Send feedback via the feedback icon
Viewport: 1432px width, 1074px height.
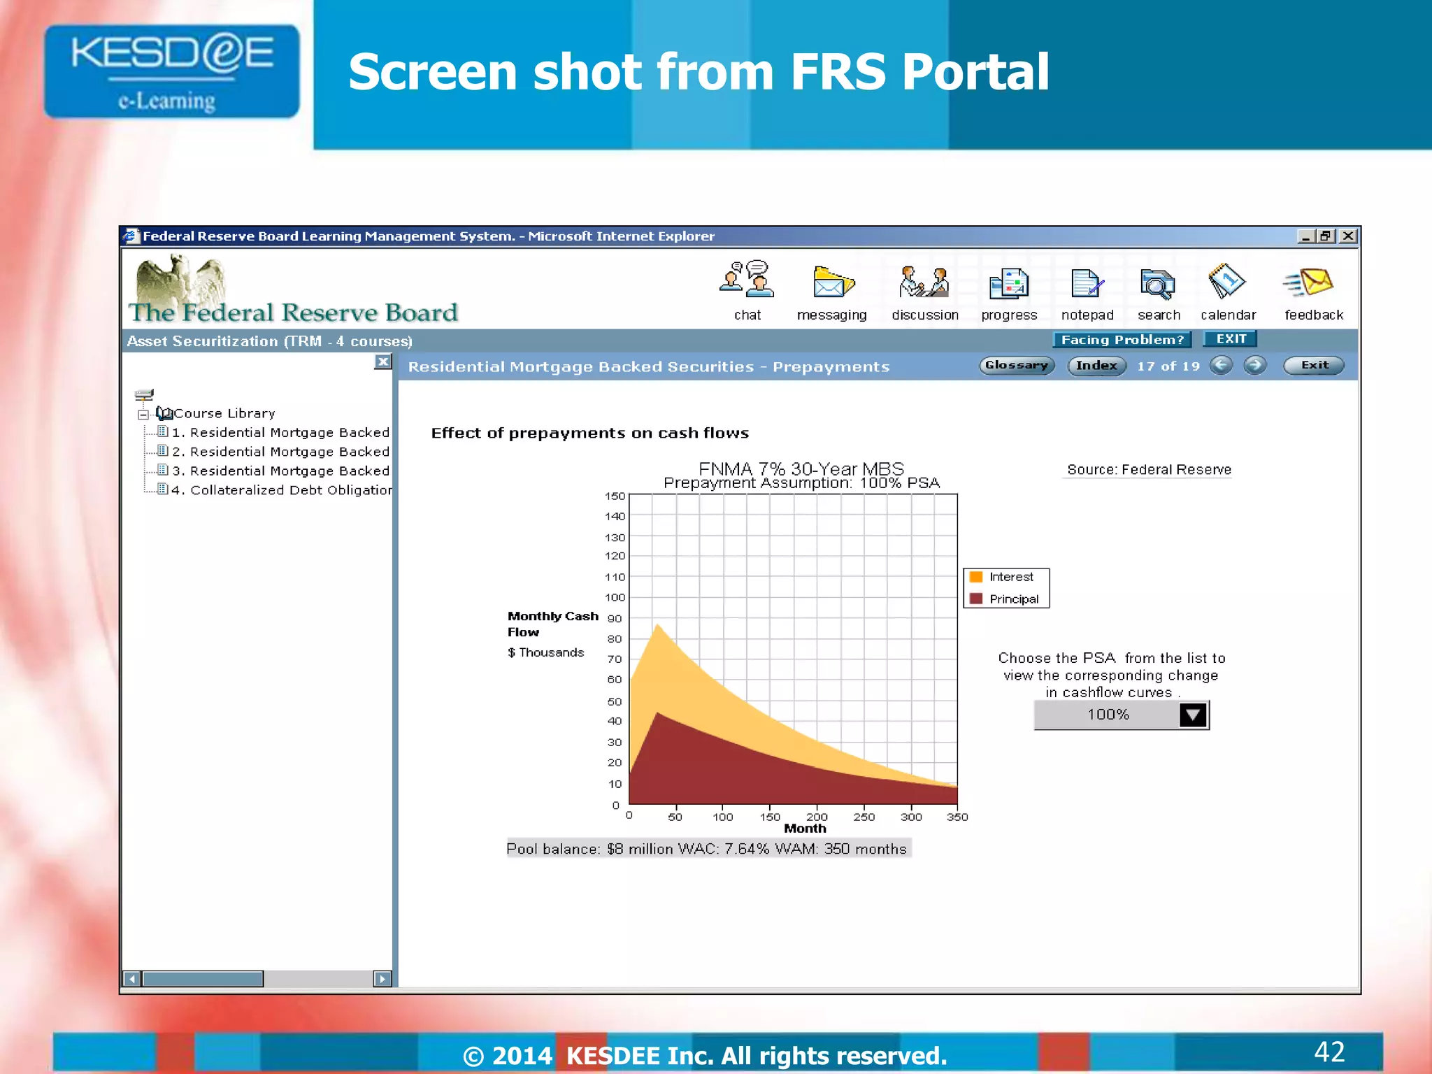pyautogui.click(x=1309, y=282)
